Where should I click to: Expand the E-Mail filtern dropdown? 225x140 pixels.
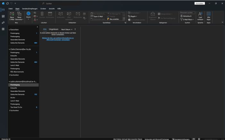[x=187, y=19]
